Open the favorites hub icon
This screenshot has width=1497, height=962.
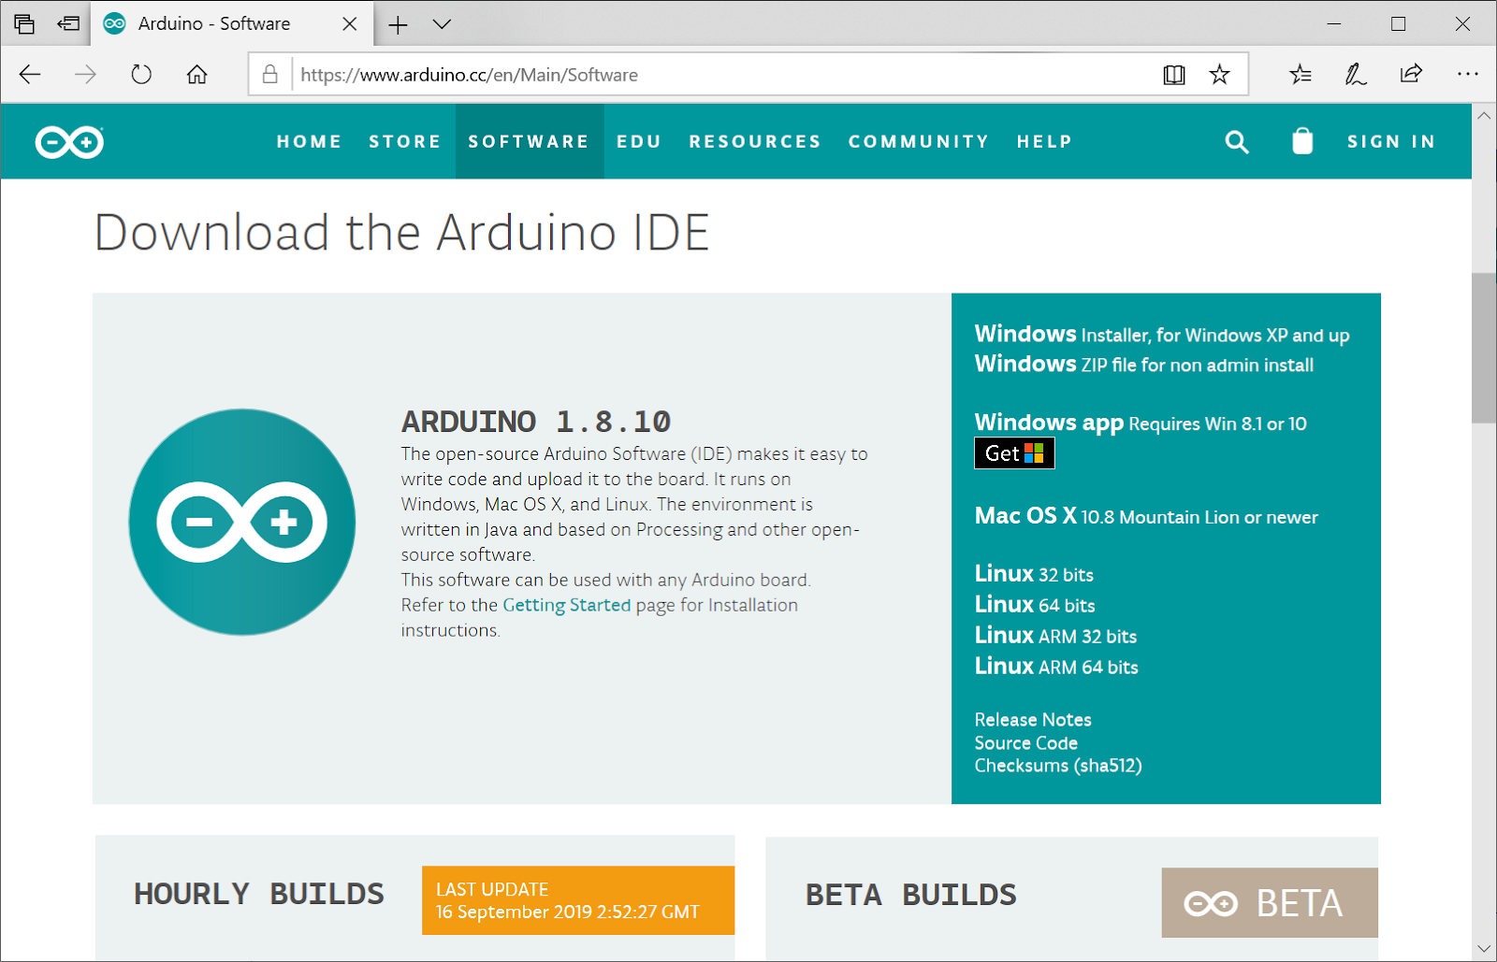pyautogui.click(x=1301, y=75)
